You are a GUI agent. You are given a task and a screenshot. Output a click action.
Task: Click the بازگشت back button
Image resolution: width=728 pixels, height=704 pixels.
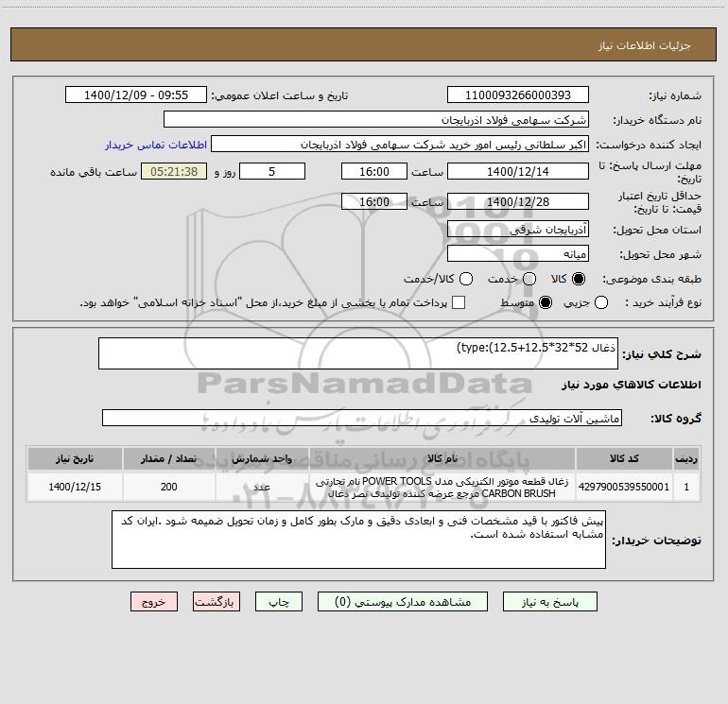pyautogui.click(x=217, y=602)
